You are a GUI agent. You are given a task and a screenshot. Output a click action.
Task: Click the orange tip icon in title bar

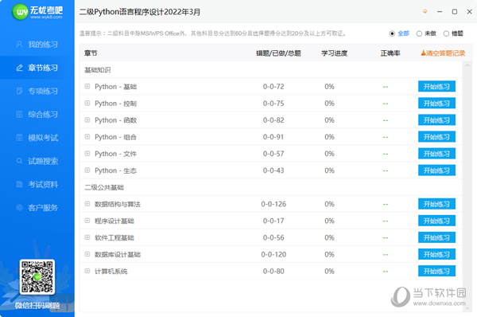pos(425,12)
